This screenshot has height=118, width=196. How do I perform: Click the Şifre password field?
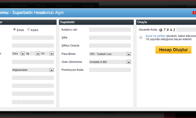[x=110, y=38]
